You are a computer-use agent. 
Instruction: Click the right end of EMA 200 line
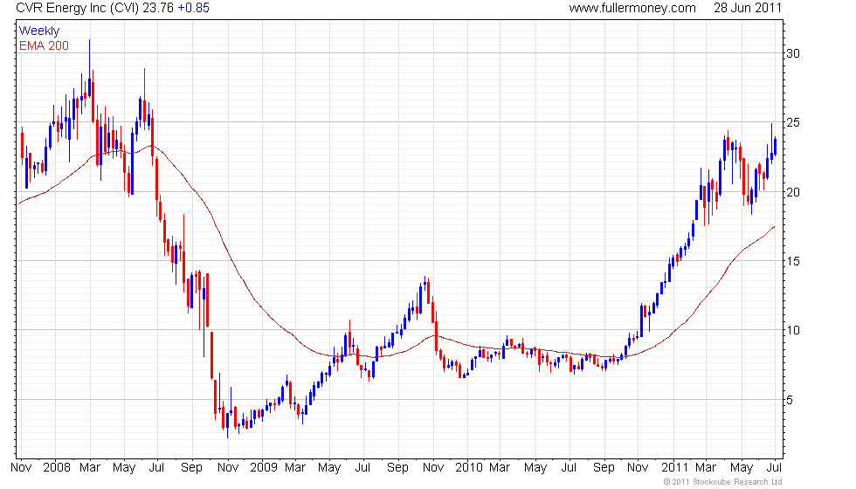tap(774, 227)
